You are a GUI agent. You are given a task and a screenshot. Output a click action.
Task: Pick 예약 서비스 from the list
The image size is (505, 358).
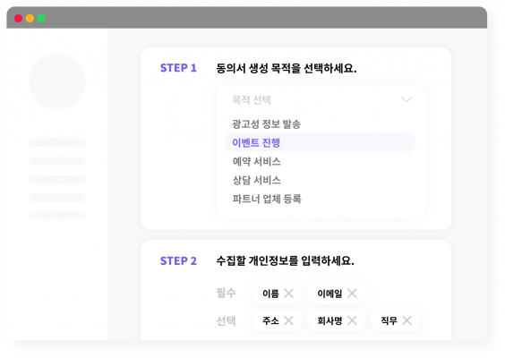click(257, 161)
